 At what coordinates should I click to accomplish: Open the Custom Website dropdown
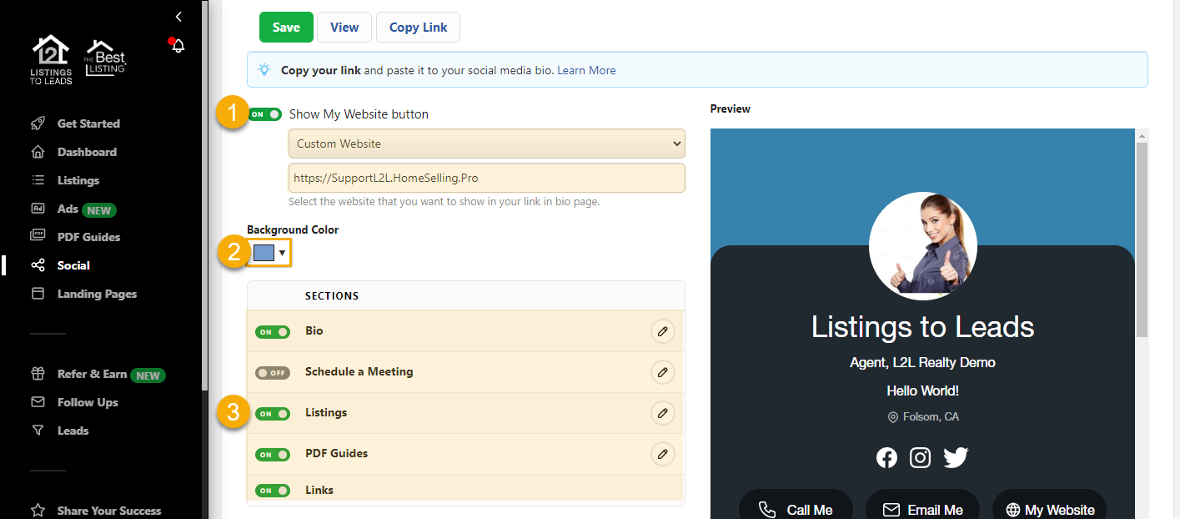[x=487, y=144]
